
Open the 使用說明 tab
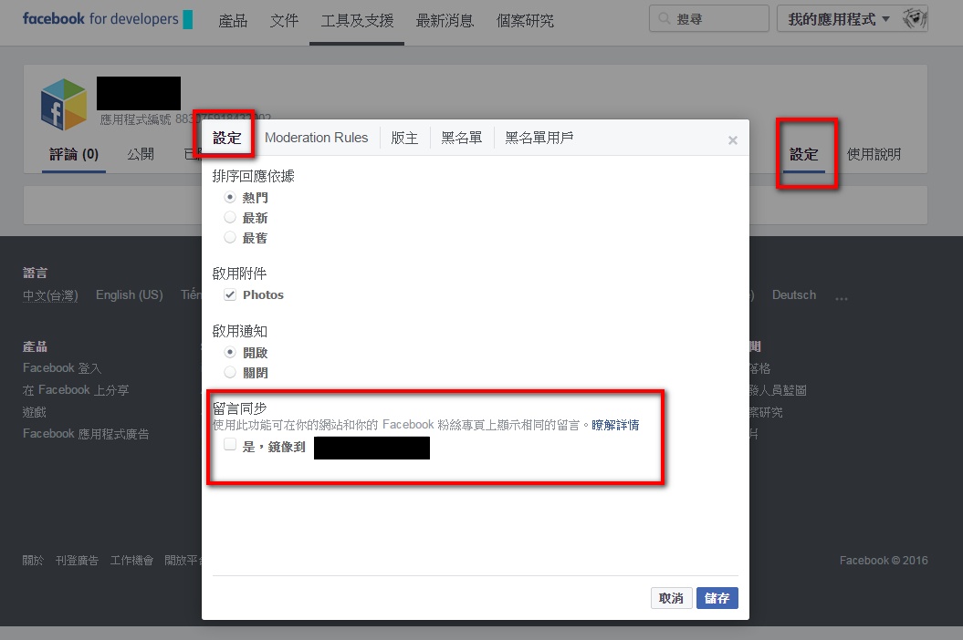pos(874,154)
